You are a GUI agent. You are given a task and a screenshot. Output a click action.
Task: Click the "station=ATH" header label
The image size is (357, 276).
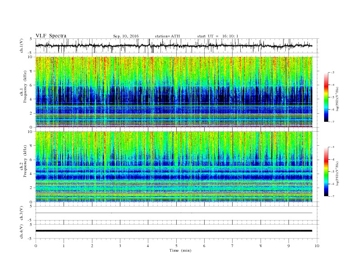167,36
